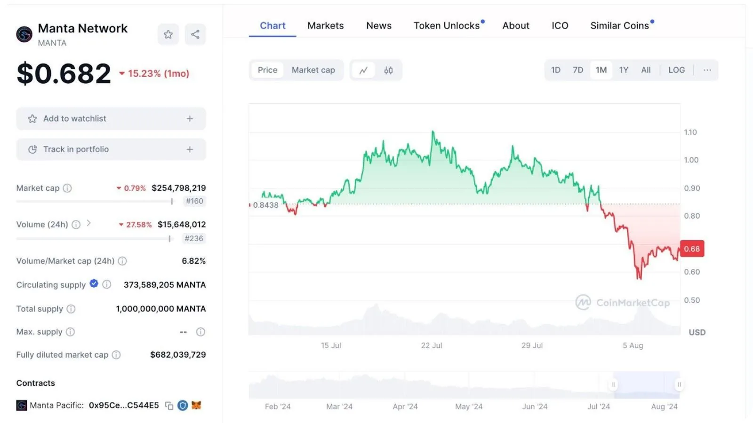Viewport: 753px width, 423px height.
Task: Click the #160 market cap rank badge
Action: coord(194,201)
